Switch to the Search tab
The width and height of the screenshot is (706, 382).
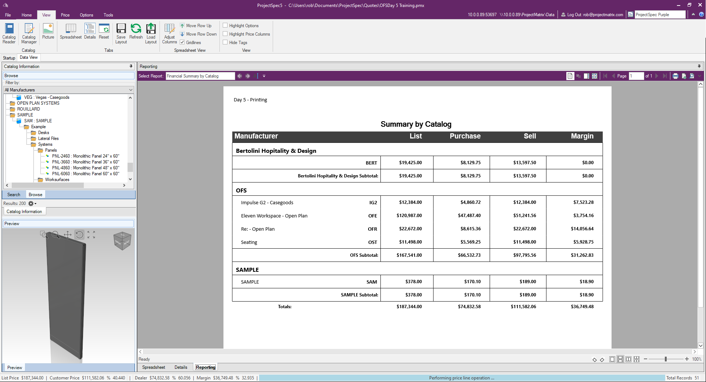pos(14,195)
